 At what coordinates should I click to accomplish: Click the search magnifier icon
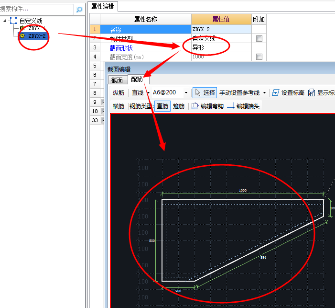[x=79, y=9]
